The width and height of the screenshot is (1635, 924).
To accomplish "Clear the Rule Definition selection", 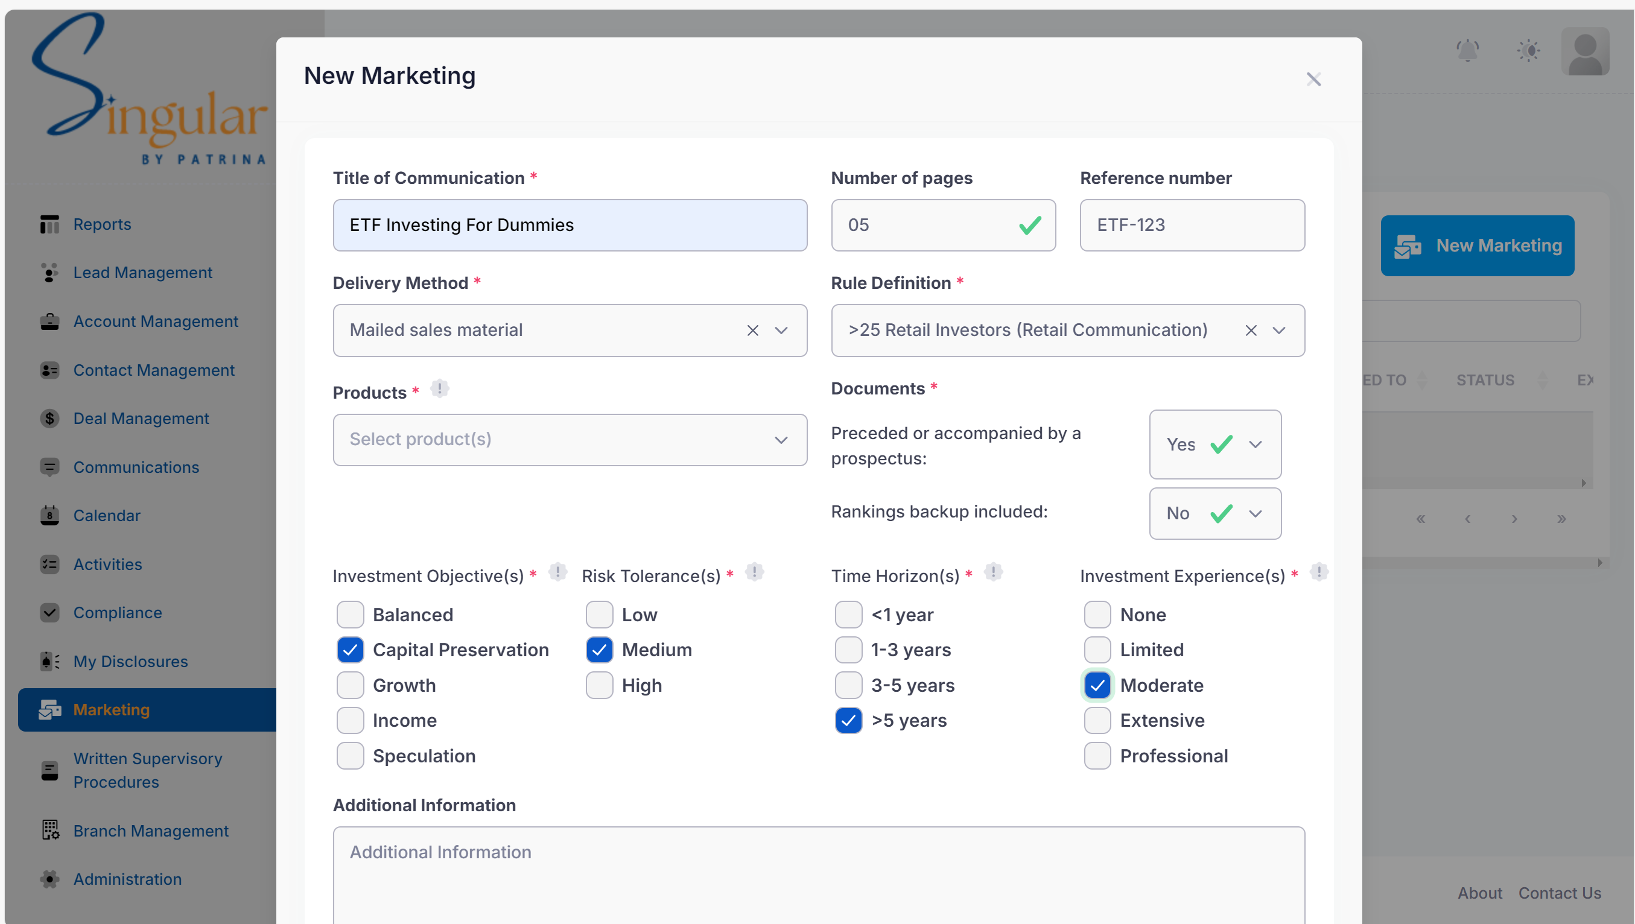I will tap(1250, 330).
